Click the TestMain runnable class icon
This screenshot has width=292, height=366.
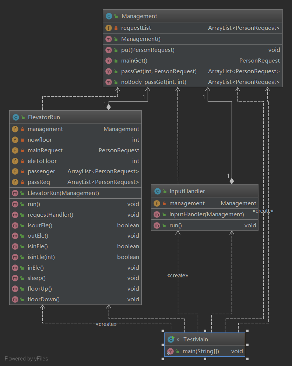pos(170,339)
